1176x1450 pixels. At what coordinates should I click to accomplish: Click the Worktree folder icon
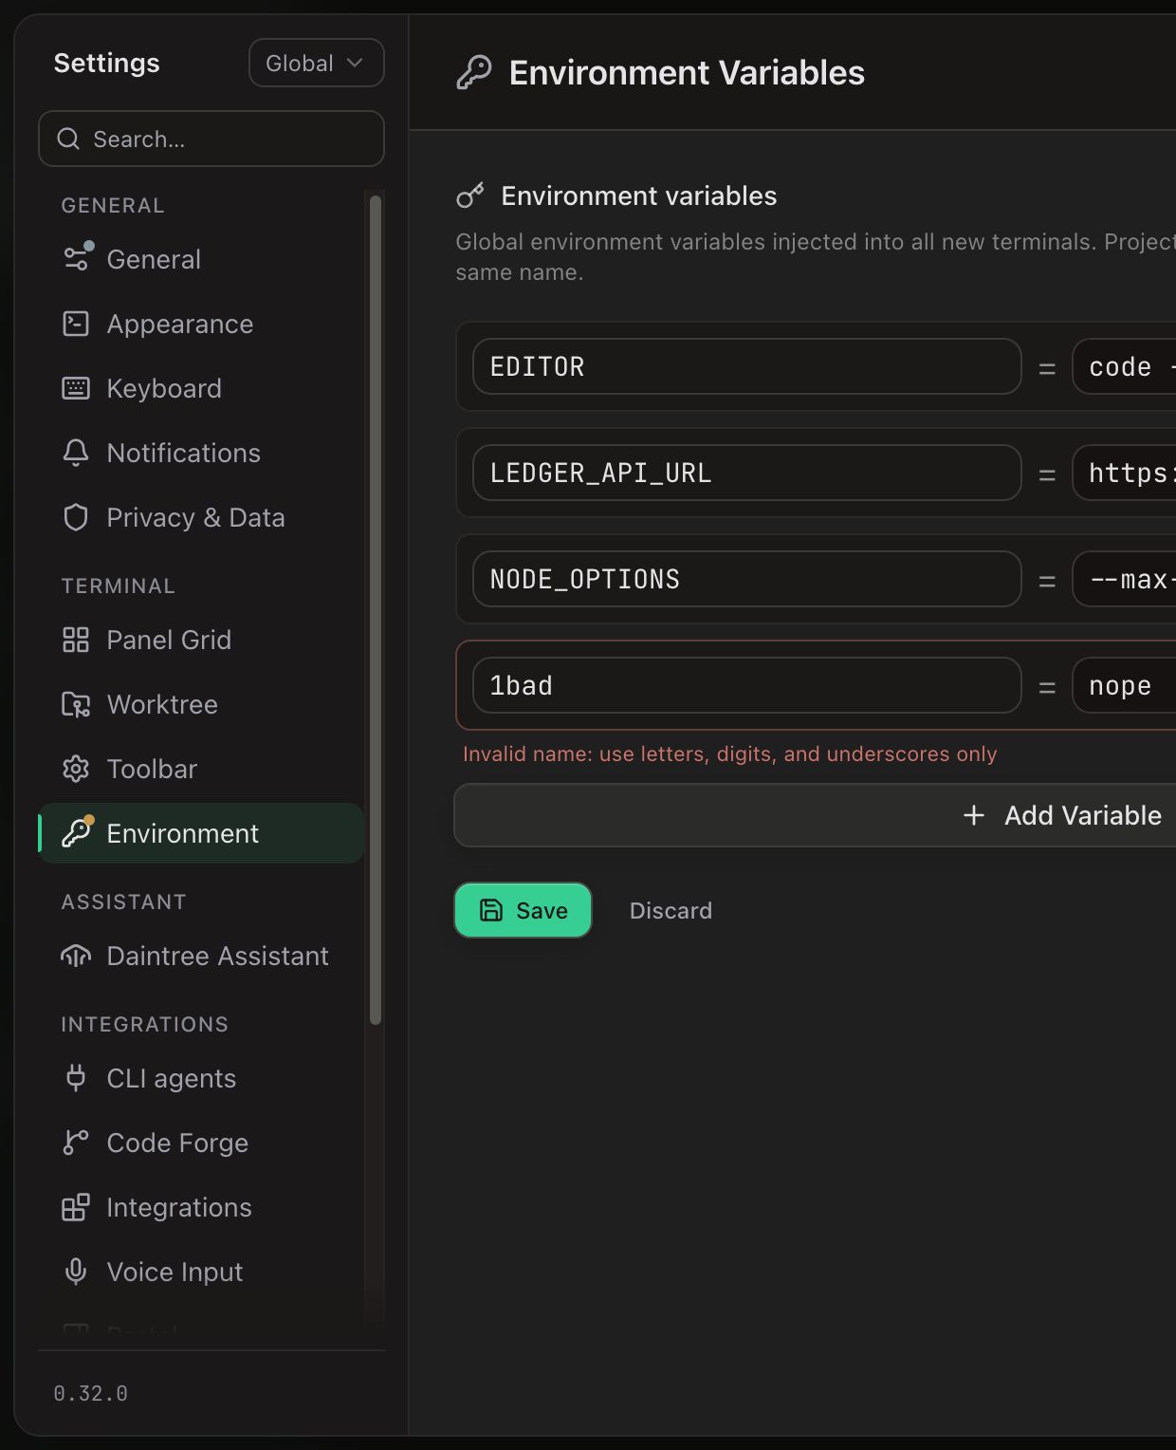(x=76, y=704)
